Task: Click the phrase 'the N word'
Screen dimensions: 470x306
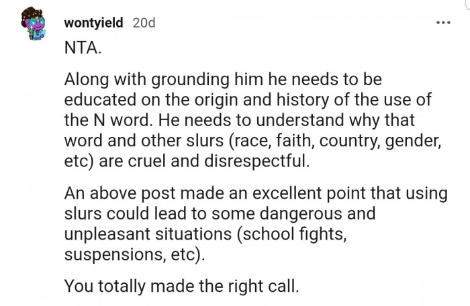Action: 107,120
